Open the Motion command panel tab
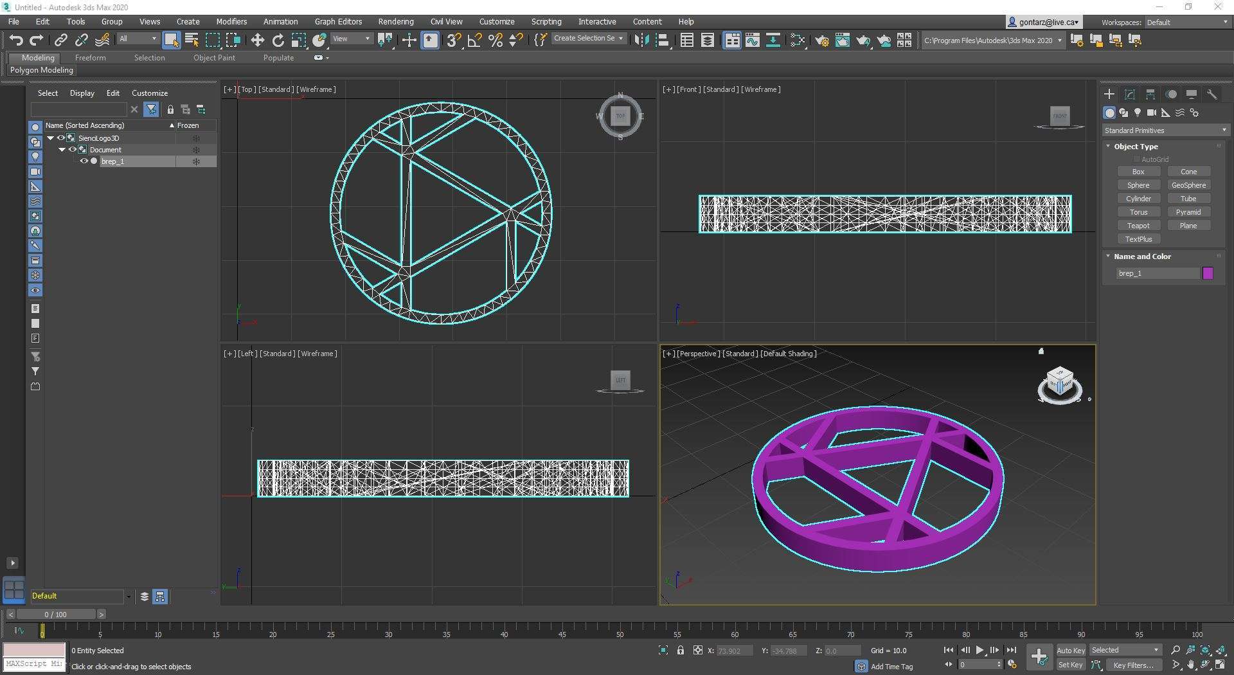 tap(1171, 94)
